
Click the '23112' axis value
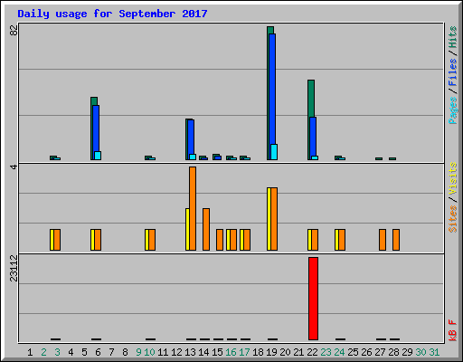pyautogui.click(x=14, y=269)
